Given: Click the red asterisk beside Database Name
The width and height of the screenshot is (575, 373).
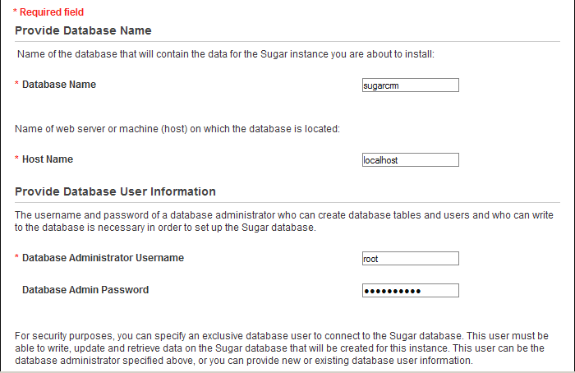Looking at the screenshot, I should pyautogui.click(x=16, y=83).
